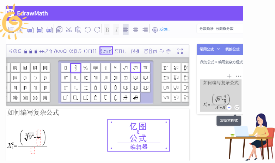Image resolution: width=275 pixels, height=163 pixels.
Task: Insert the left parenthesis only template
Action: pos(25,78)
